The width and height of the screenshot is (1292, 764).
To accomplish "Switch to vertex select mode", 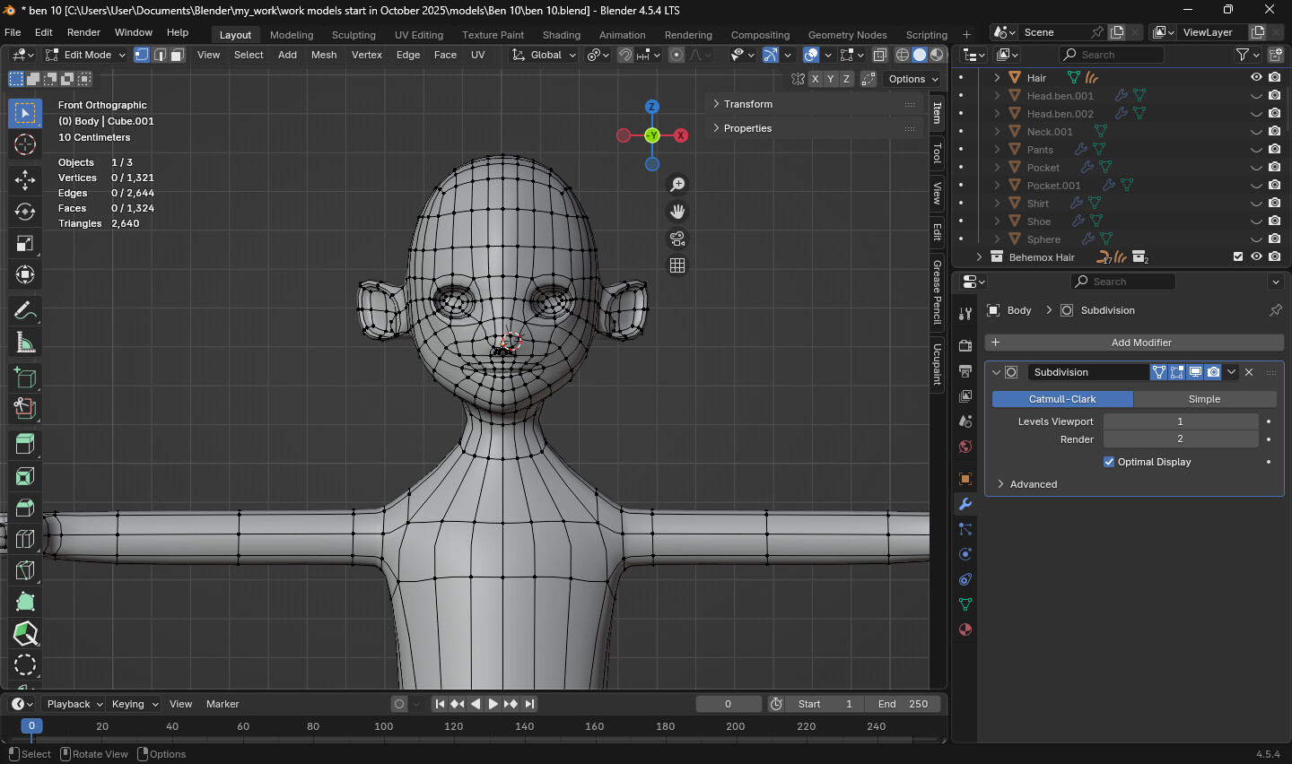I will (x=142, y=55).
